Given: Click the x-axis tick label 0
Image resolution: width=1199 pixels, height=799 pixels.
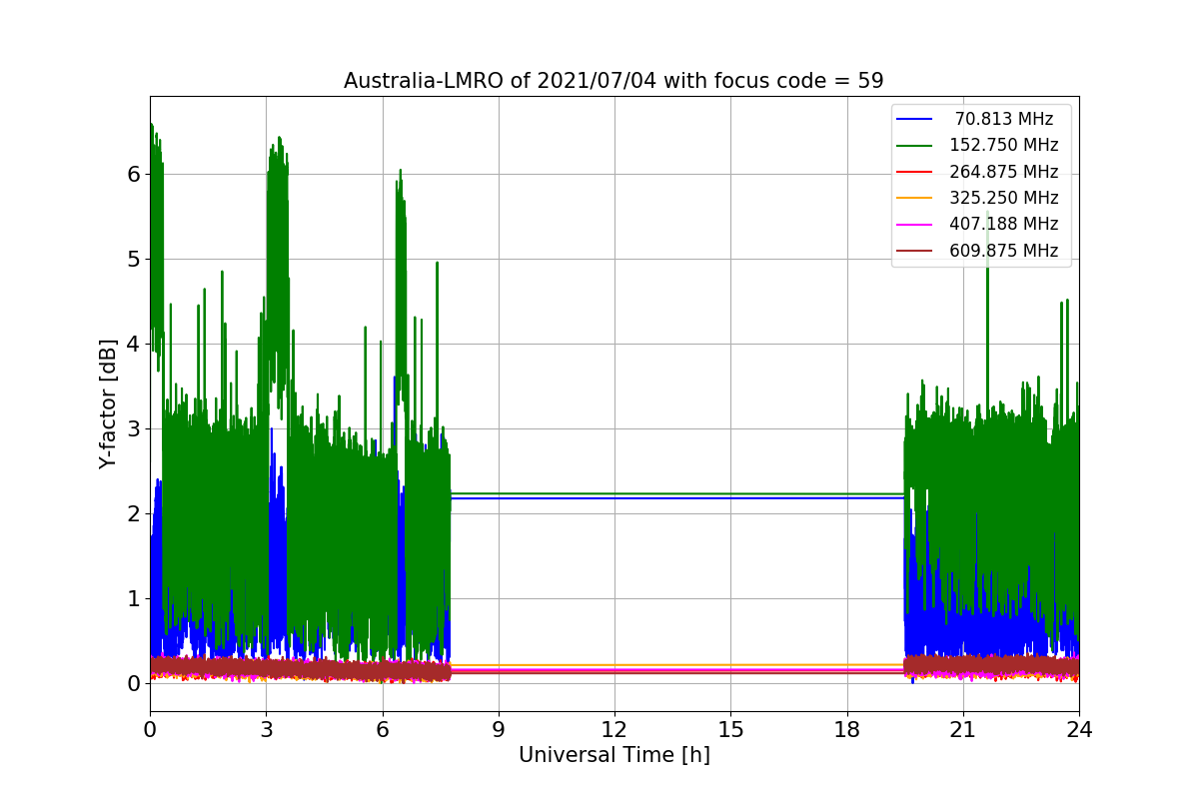Looking at the screenshot, I should (150, 730).
